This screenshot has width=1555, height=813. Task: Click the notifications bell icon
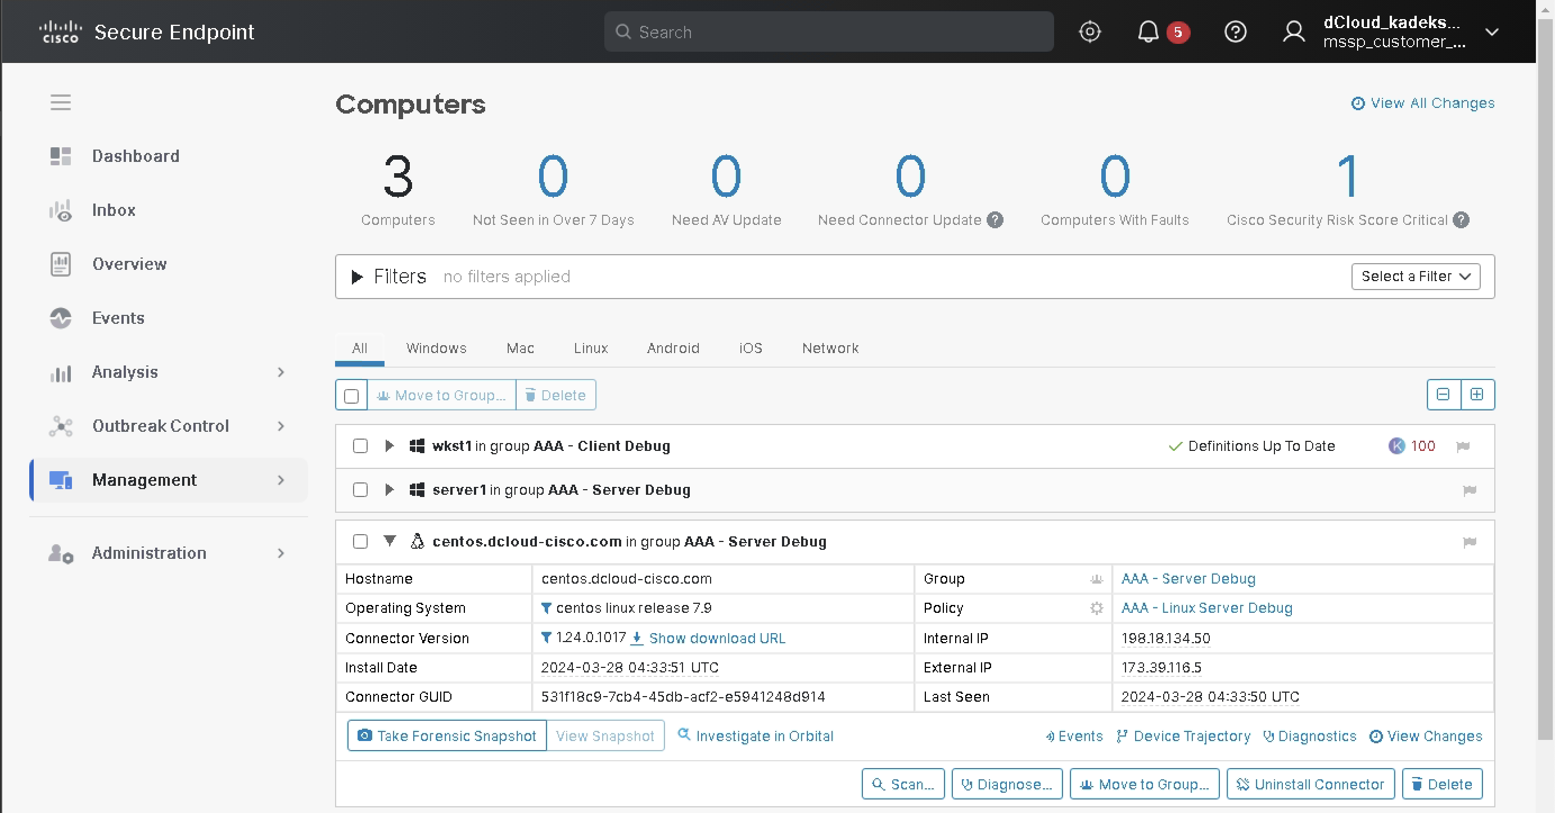(x=1147, y=31)
